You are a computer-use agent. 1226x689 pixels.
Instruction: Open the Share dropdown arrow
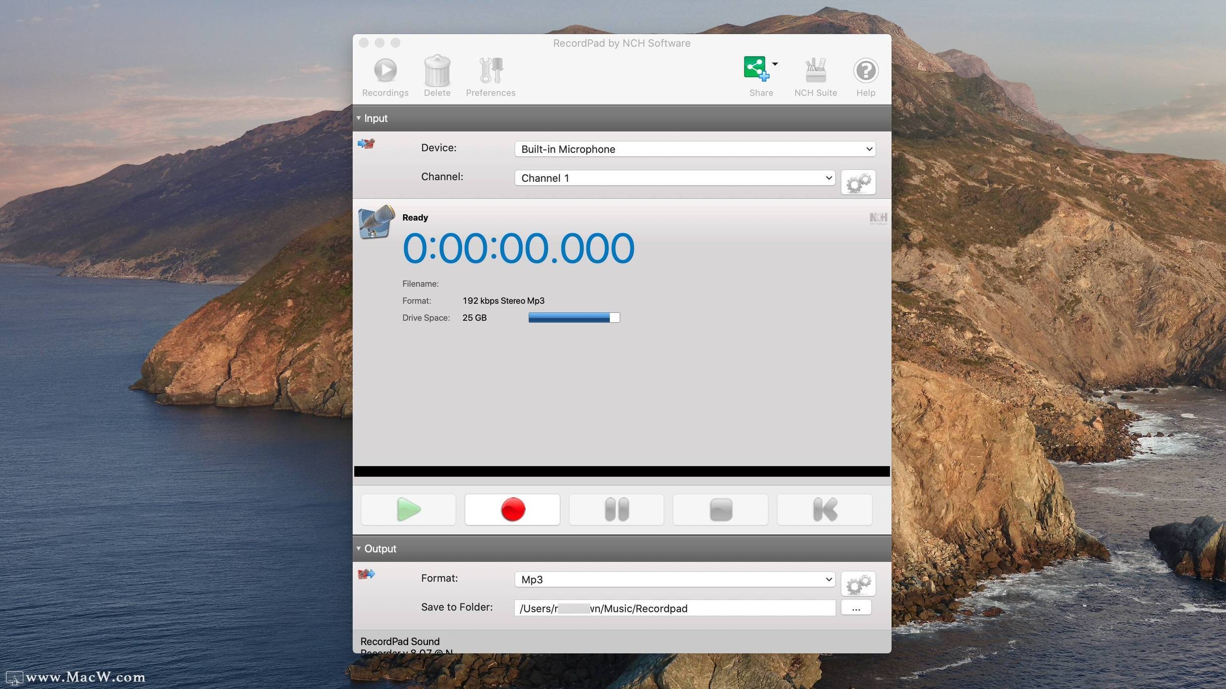(x=775, y=64)
